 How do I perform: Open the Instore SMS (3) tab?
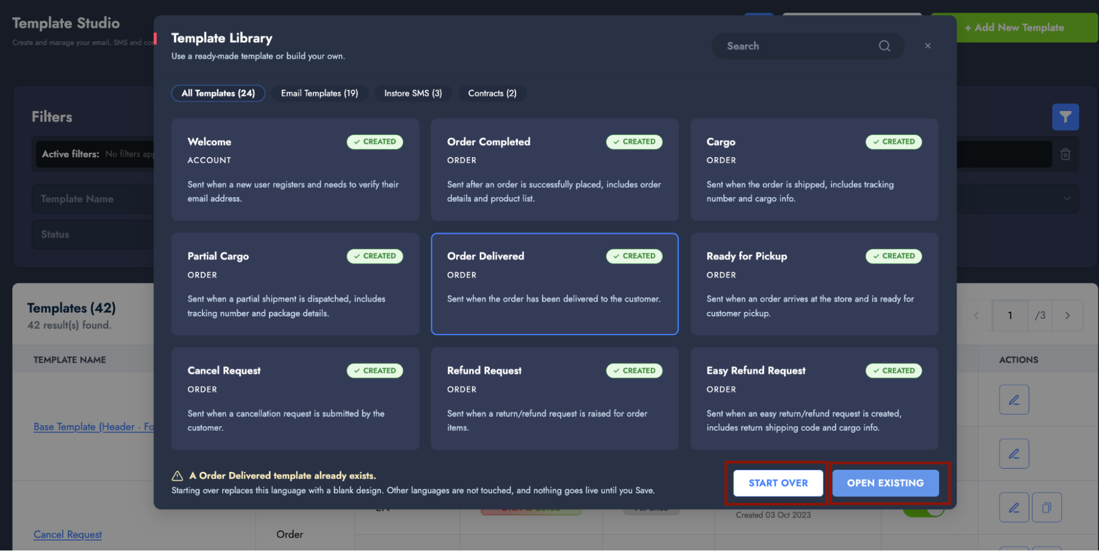(x=413, y=93)
